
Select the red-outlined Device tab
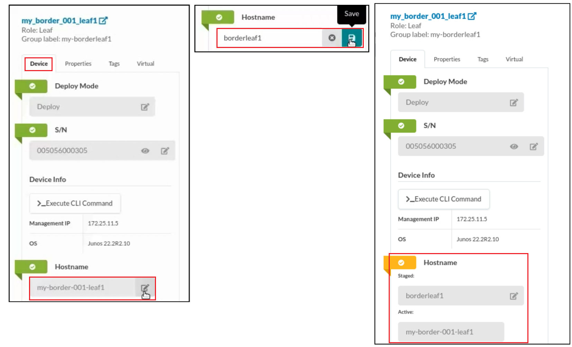tap(39, 64)
